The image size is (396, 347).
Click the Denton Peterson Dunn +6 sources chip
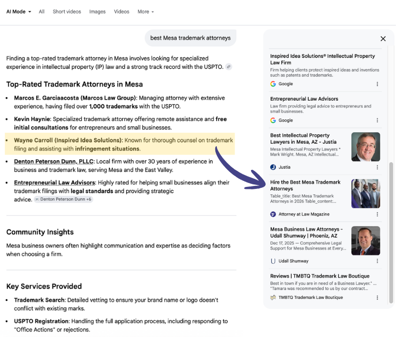63,199
